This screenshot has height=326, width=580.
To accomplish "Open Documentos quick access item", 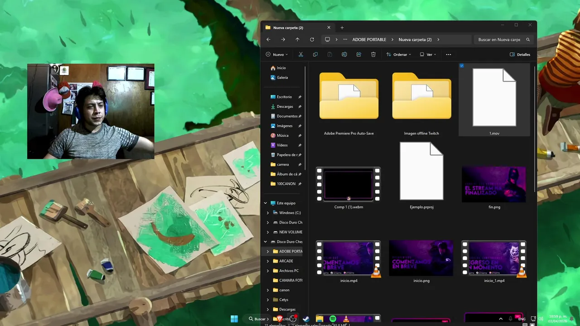I will tap(285, 116).
